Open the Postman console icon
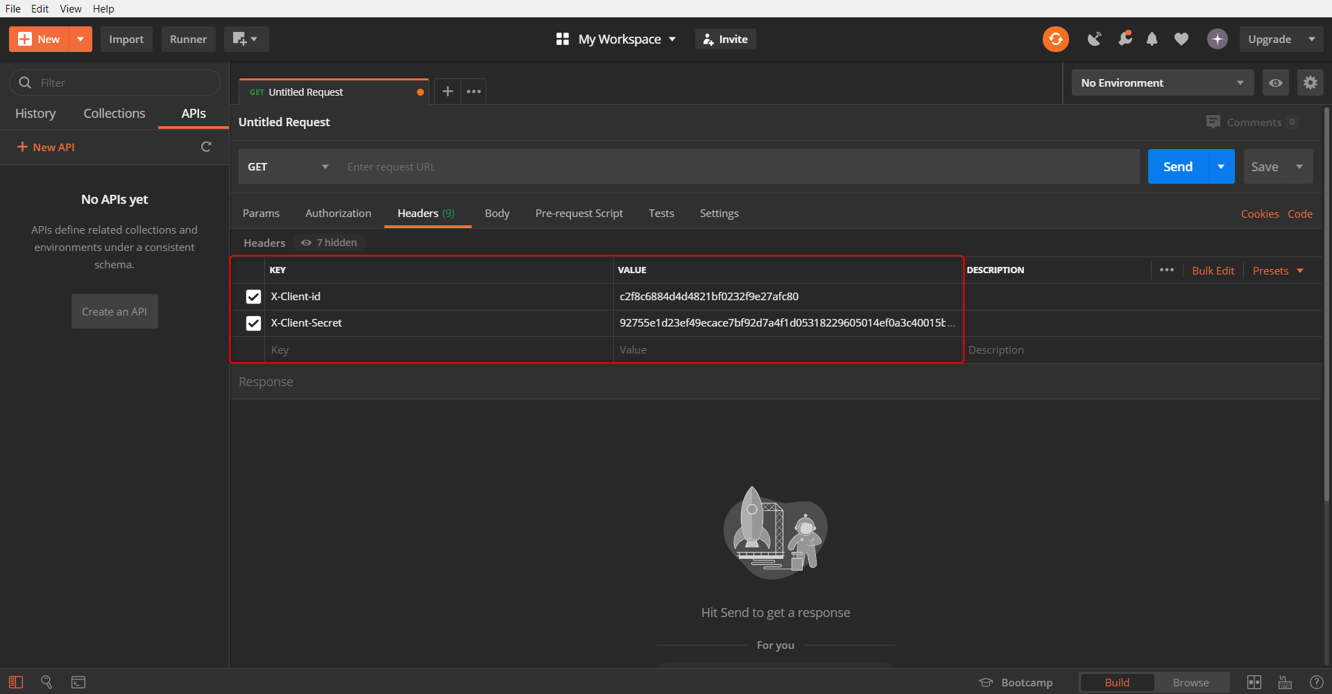Screen dimensions: 1332x694 point(78,682)
